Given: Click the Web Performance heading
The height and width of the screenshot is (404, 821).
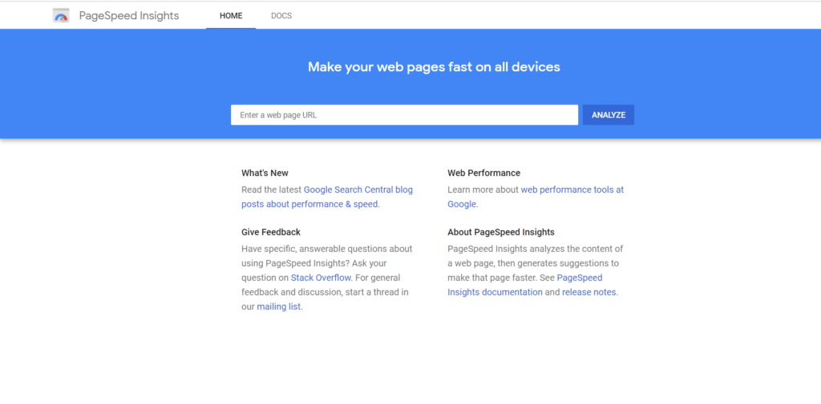Looking at the screenshot, I should [x=483, y=173].
